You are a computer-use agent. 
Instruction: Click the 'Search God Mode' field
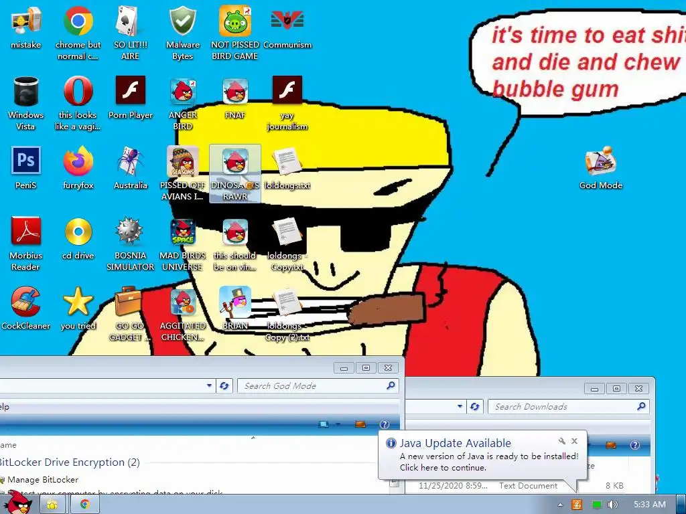[x=318, y=386]
